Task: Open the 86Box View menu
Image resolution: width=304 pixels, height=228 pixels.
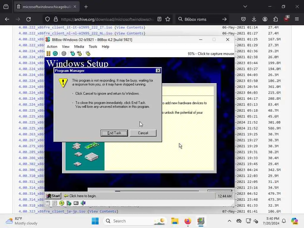Action: [66, 47]
